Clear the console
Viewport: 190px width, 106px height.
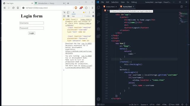click(x=68, y=16)
